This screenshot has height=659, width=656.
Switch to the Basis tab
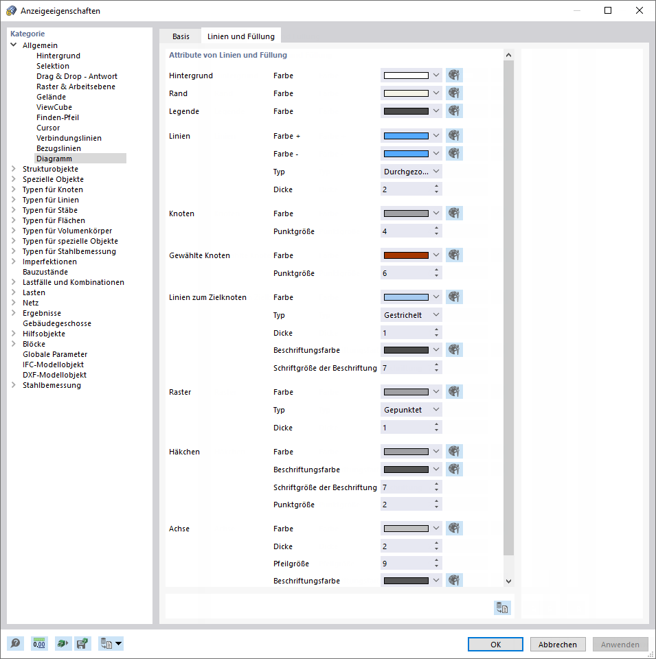click(181, 36)
